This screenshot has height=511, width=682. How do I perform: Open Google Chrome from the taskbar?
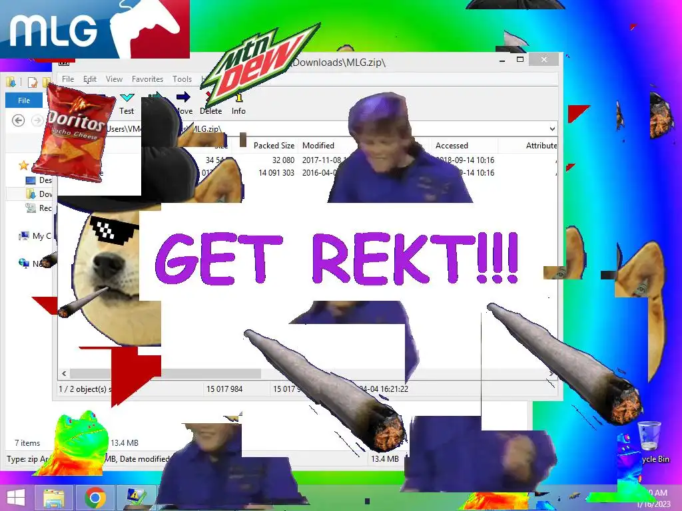tap(95, 498)
